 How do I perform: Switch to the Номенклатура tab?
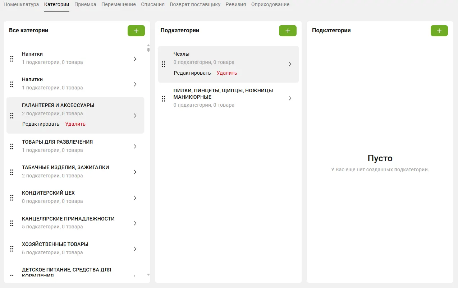(21, 5)
